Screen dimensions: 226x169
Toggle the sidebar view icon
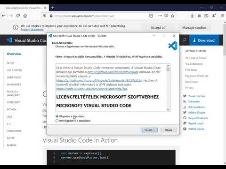coord(206,16)
